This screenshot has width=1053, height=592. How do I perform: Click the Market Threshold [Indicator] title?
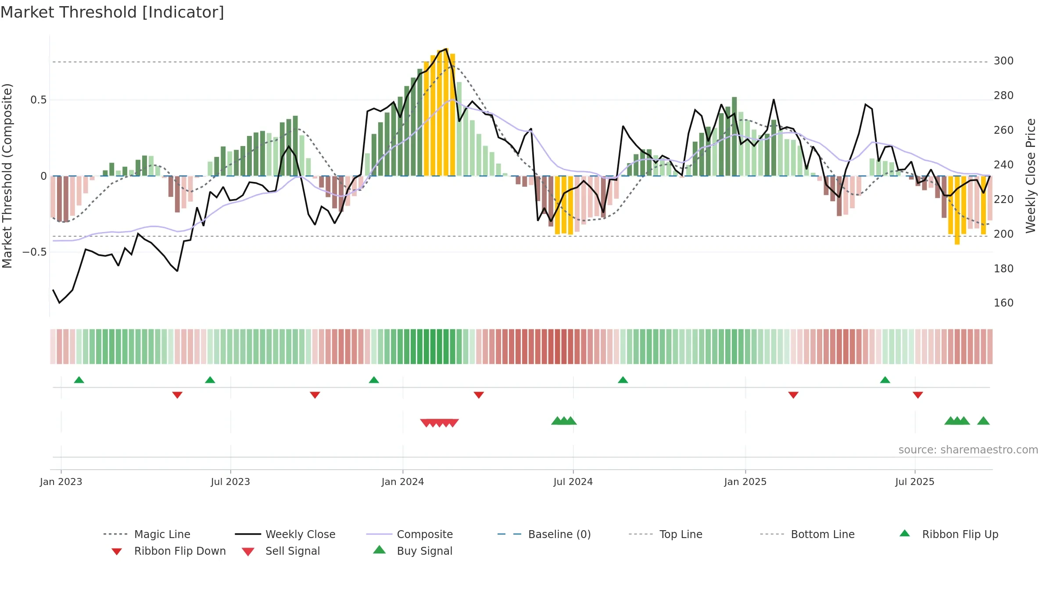(112, 12)
